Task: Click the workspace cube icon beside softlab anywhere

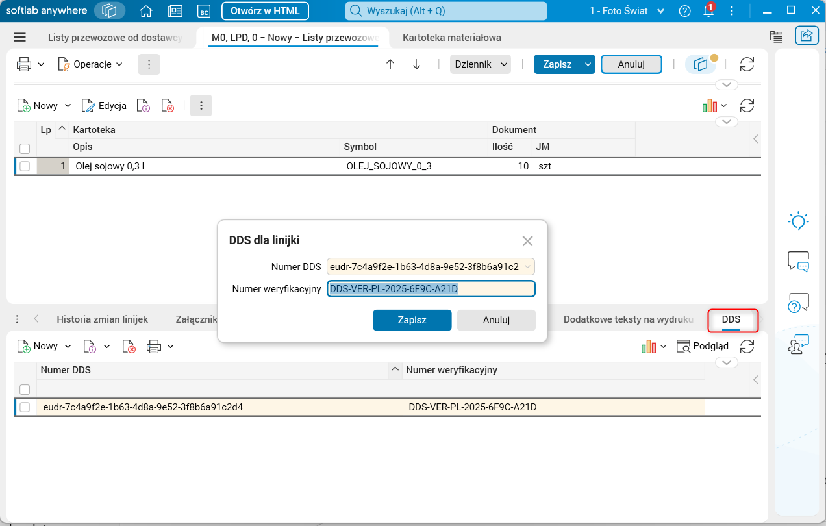Action: 110,11
